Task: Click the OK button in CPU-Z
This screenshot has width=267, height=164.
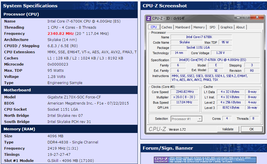Action: pyautogui.click(x=251, y=129)
